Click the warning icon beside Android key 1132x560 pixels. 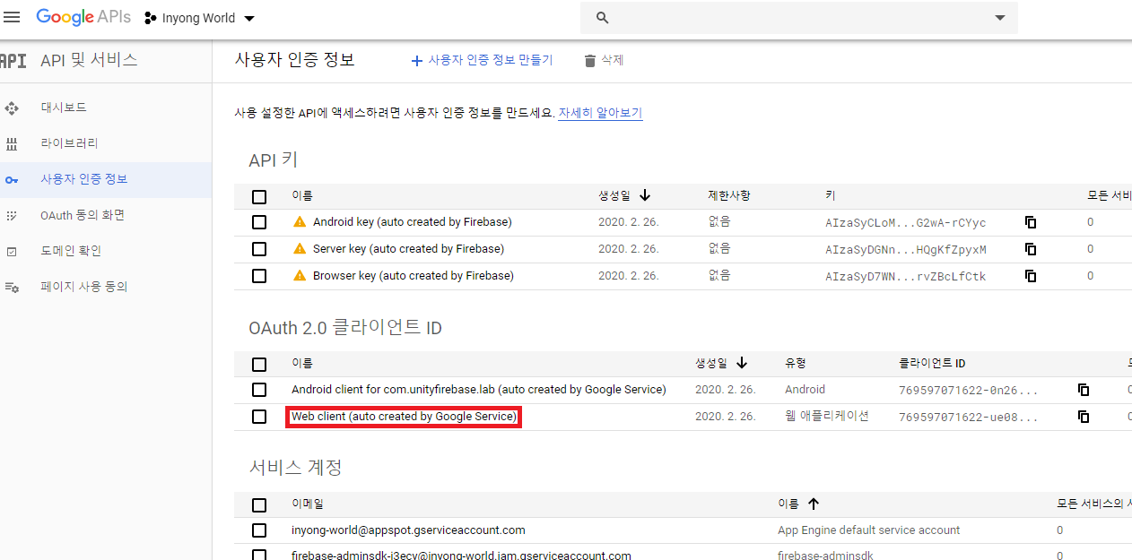click(x=300, y=222)
